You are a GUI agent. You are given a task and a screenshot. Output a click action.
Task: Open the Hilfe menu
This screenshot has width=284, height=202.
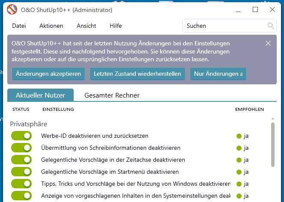[x=116, y=26]
